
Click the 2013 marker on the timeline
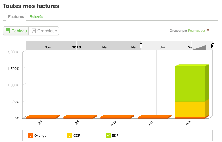[76, 47]
